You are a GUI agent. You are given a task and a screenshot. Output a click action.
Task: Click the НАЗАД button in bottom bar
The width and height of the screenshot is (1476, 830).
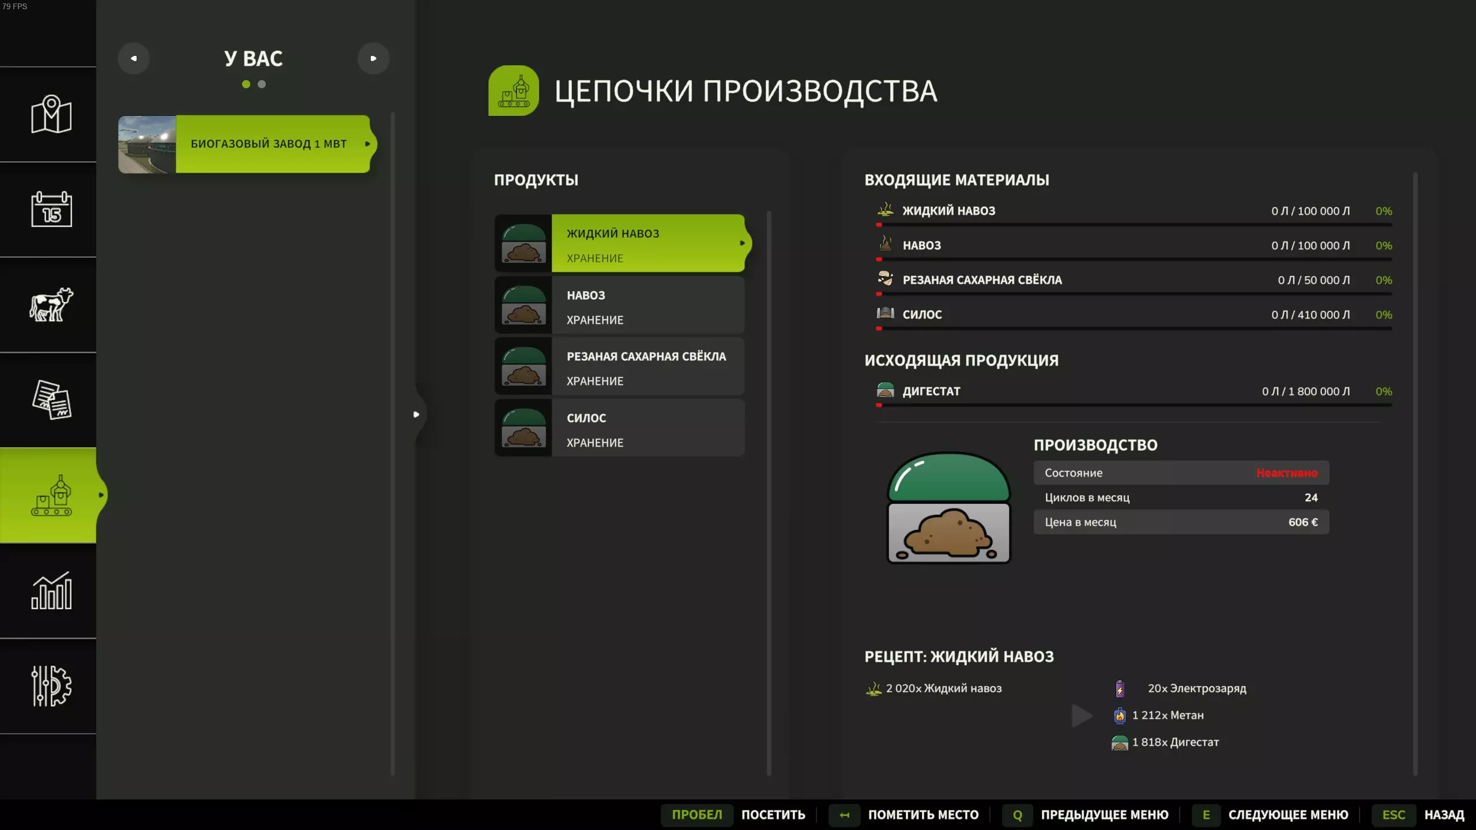[x=1444, y=814]
